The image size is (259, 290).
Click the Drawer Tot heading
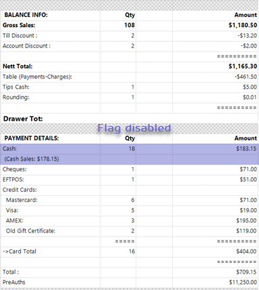23,119
